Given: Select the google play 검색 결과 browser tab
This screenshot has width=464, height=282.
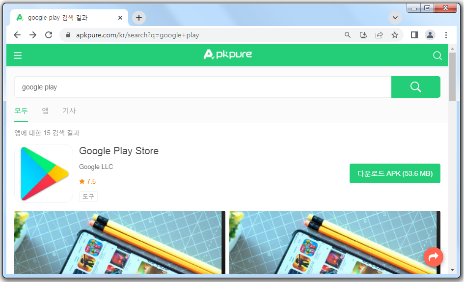Looking at the screenshot, I should coord(69,18).
